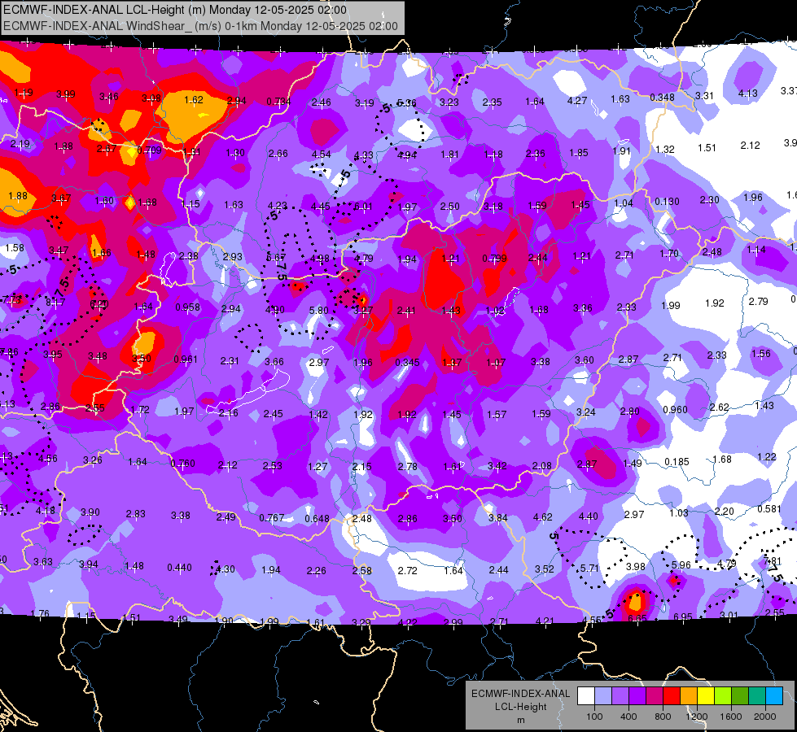Screen dimensions: 797x732
Task: Click the wind shear value 0.440
Action: [179, 568]
